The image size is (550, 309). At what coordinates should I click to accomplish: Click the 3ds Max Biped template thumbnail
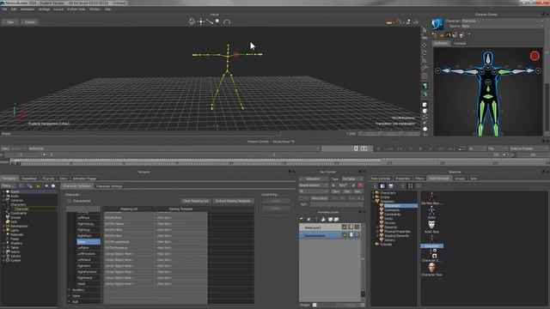click(431, 198)
